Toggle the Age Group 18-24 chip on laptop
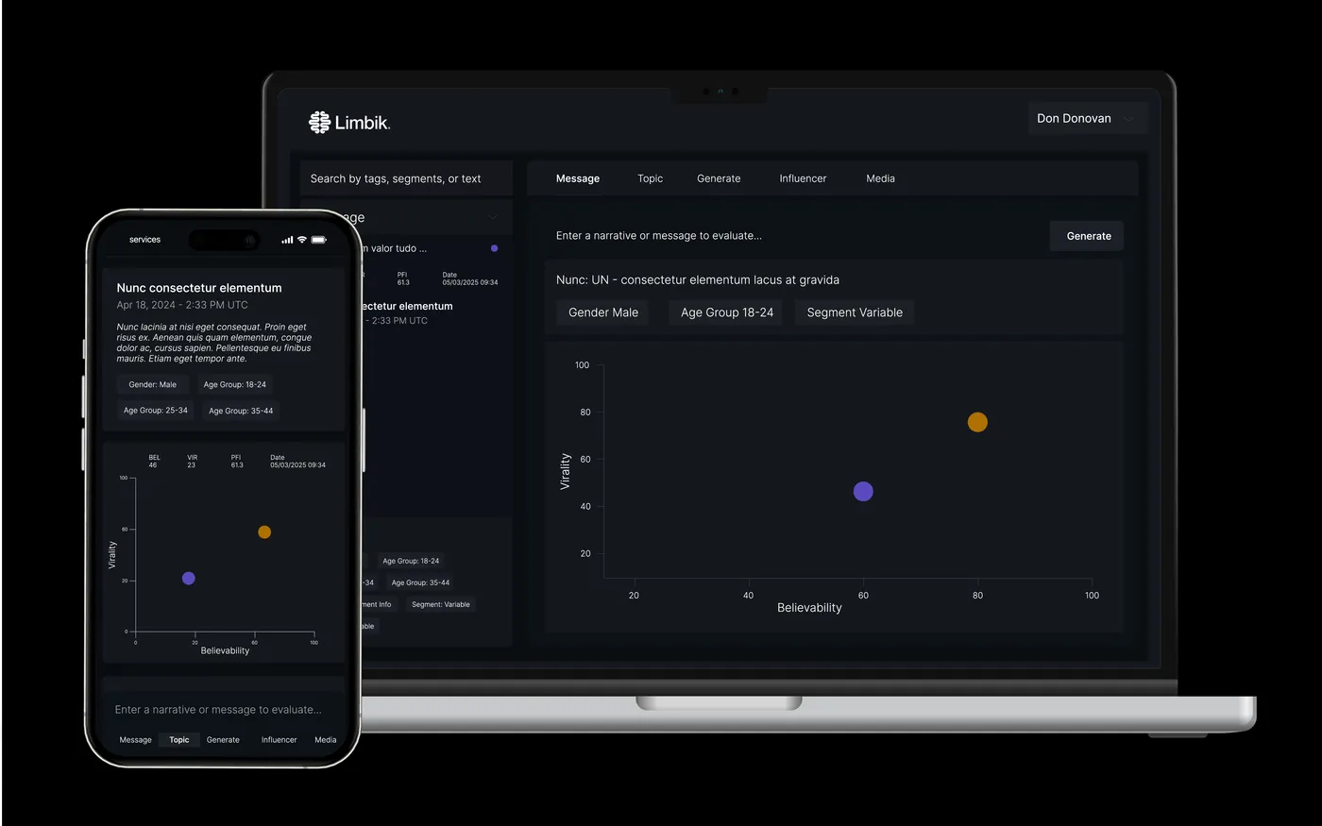The height and width of the screenshot is (826, 1322). [726, 312]
